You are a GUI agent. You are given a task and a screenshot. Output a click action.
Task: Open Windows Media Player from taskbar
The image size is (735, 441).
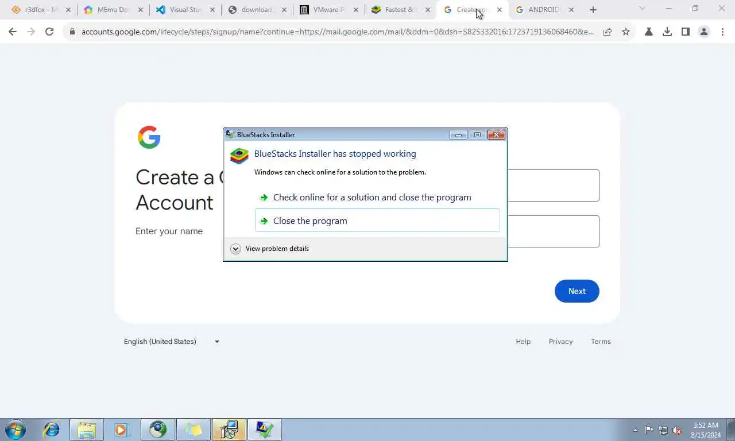[x=122, y=430]
